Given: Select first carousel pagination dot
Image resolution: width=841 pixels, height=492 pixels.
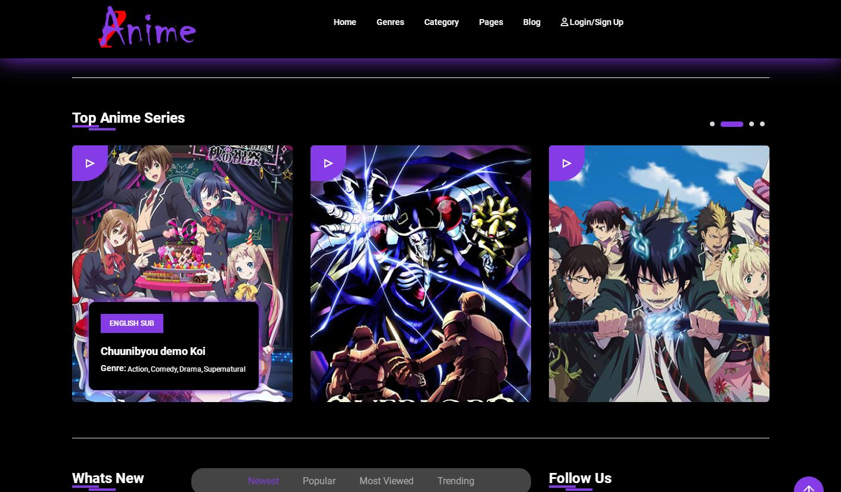Looking at the screenshot, I should click(712, 124).
